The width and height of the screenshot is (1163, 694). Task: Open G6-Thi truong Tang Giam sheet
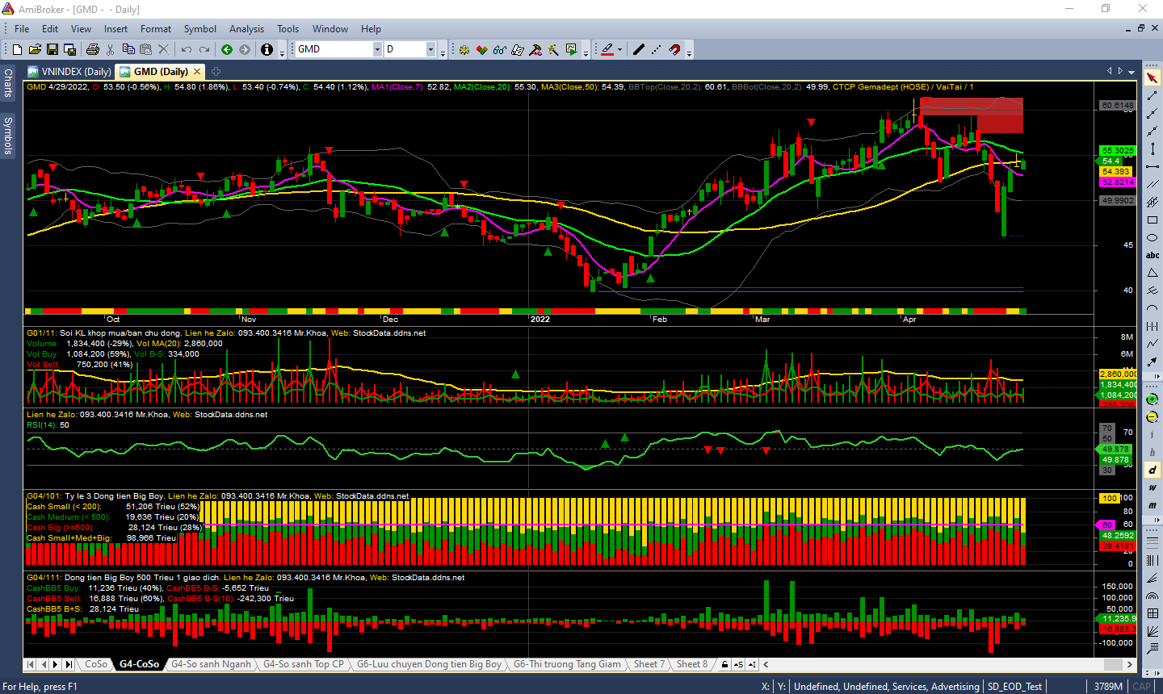point(568,664)
